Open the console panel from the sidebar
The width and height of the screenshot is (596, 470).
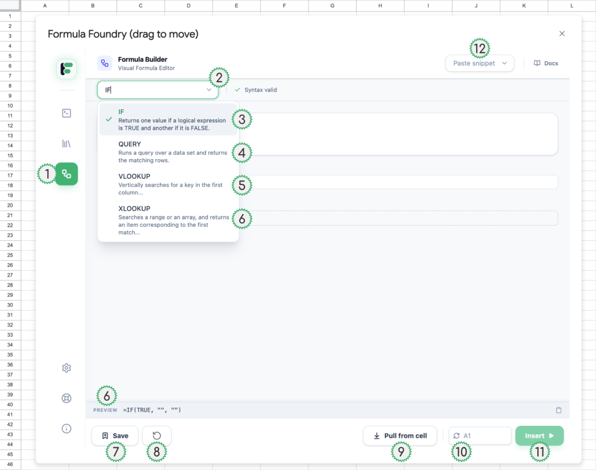[x=66, y=113]
